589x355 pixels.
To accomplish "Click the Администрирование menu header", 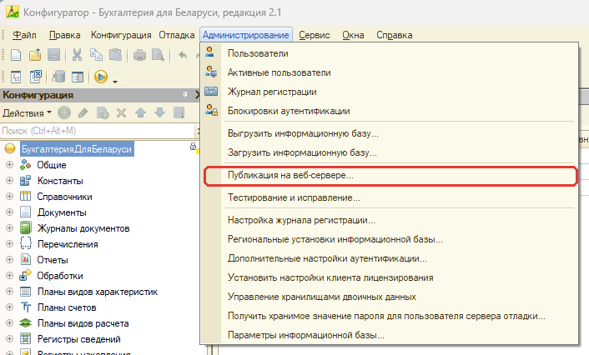I will [x=246, y=35].
